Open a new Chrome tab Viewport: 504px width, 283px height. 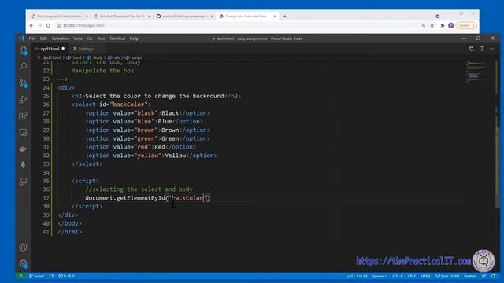tap(284, 16)
